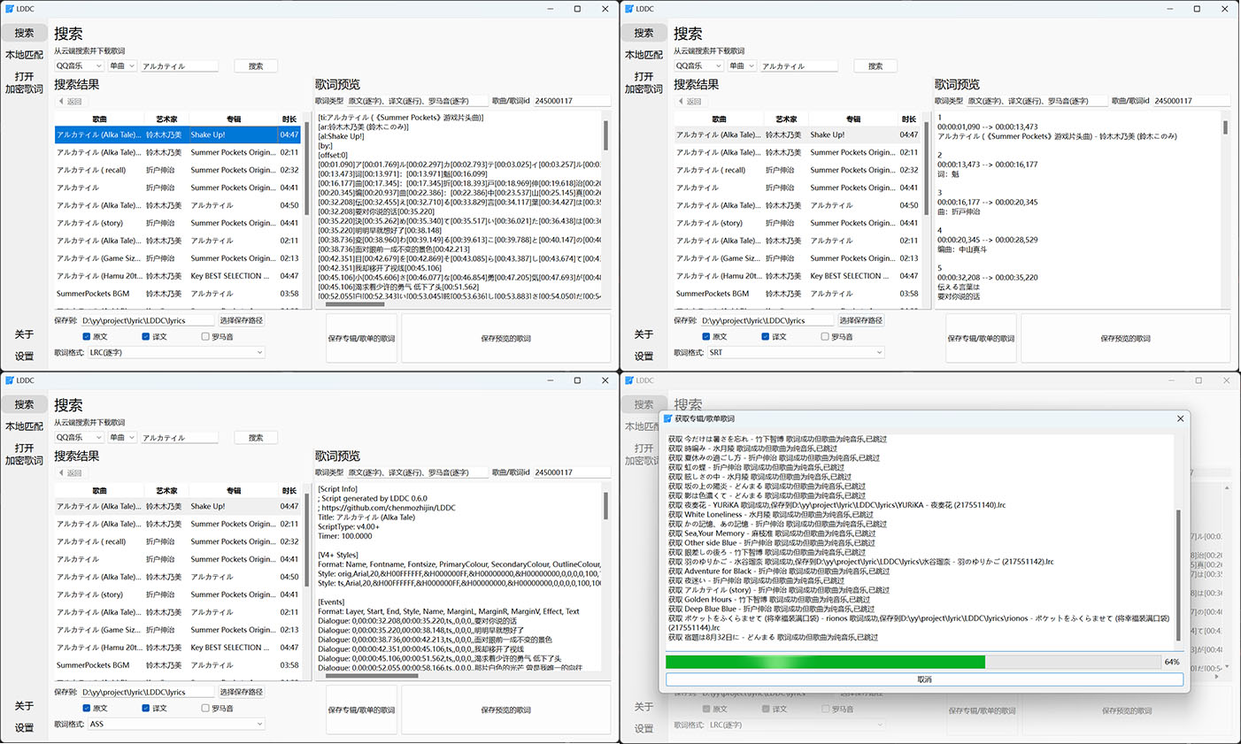Open 单曲 type dropdown in LRC window

pos(122,65)
